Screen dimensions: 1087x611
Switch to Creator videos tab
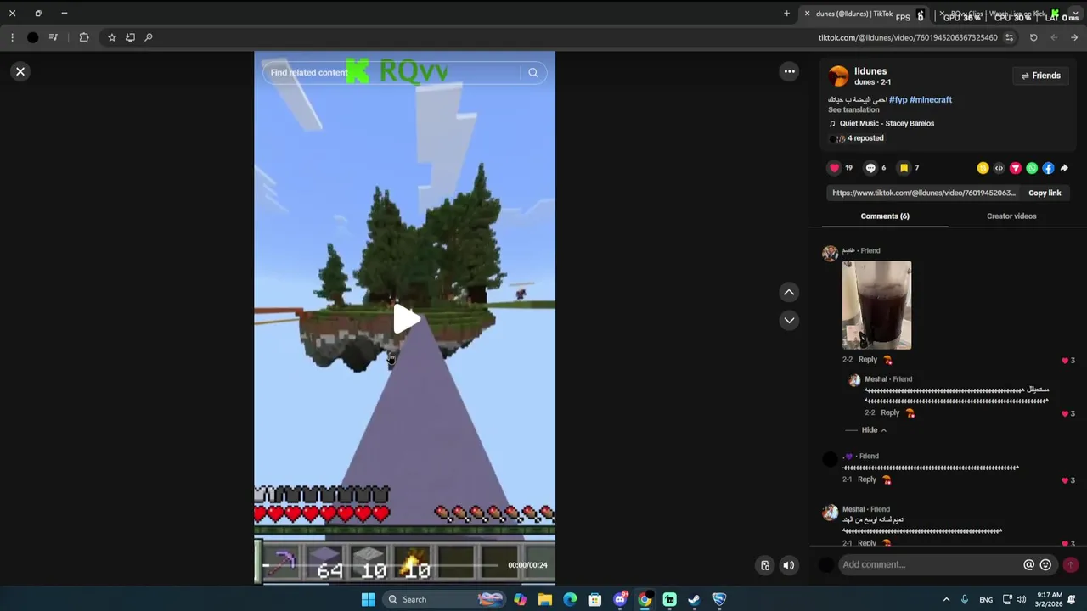click(1011, 216)
